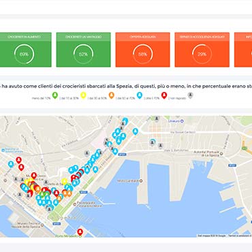The image size is (252, 252).
Task: Click the blue legend pin icon
Action: tap(140, 95)
